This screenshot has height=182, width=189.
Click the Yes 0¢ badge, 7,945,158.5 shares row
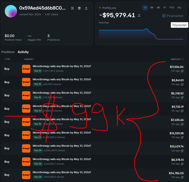pos(38,177)
